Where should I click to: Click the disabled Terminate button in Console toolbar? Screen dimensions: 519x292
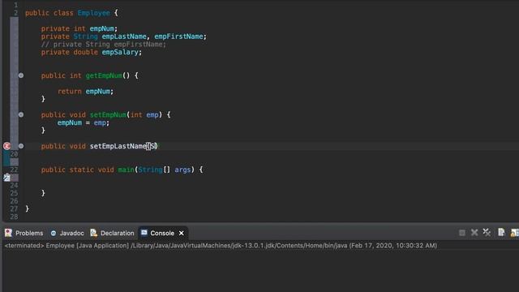[462, 233]
